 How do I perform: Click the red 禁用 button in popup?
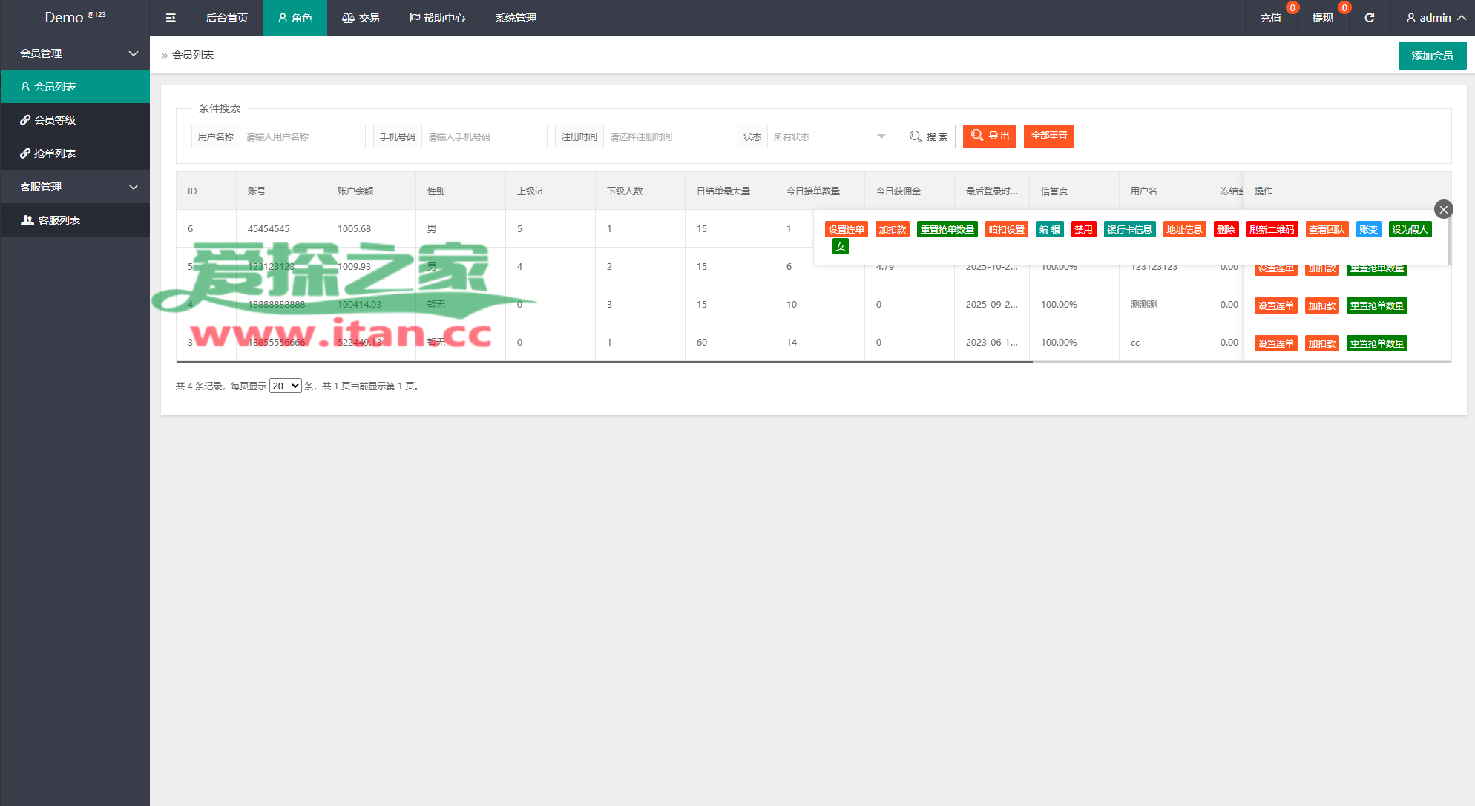point(1083,229)
